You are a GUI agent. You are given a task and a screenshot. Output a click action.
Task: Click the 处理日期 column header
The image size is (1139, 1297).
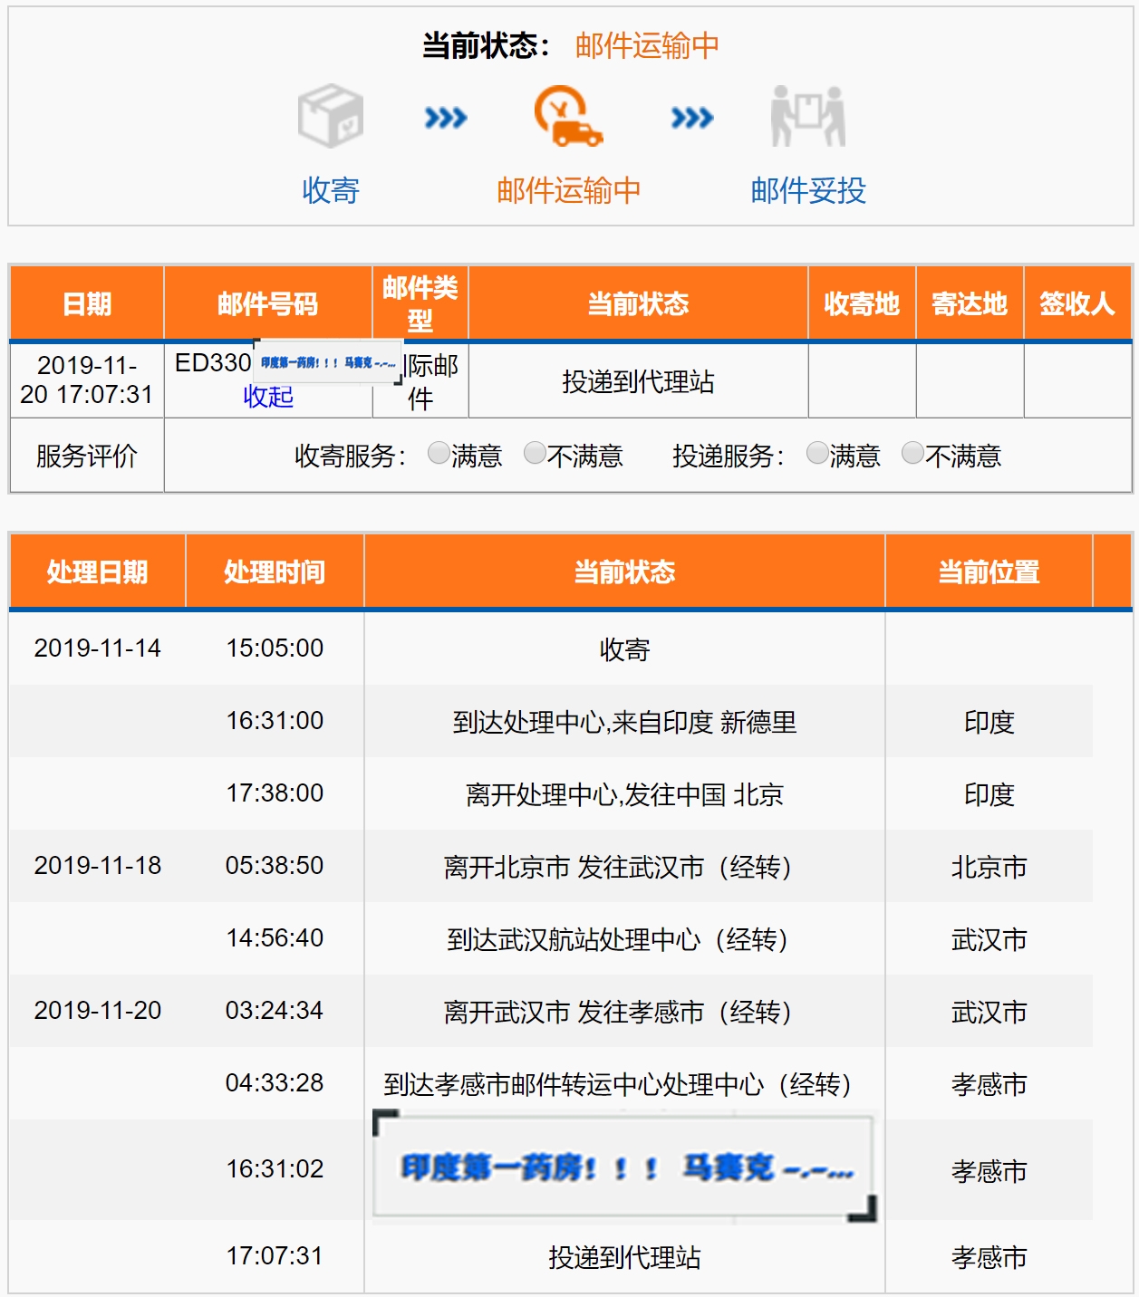97,572
